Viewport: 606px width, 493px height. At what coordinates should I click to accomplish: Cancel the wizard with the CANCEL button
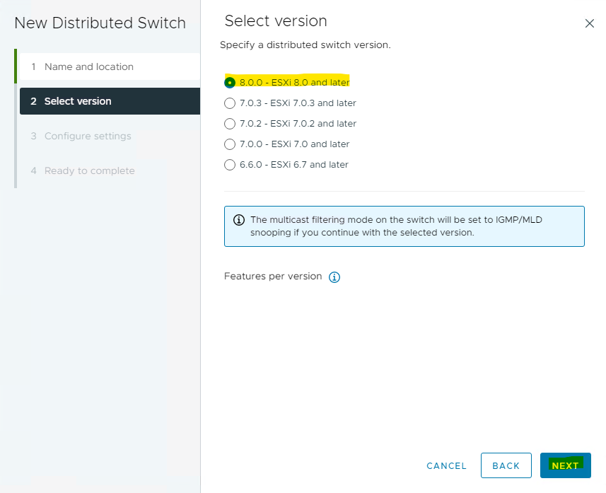[x=446, y=465]
